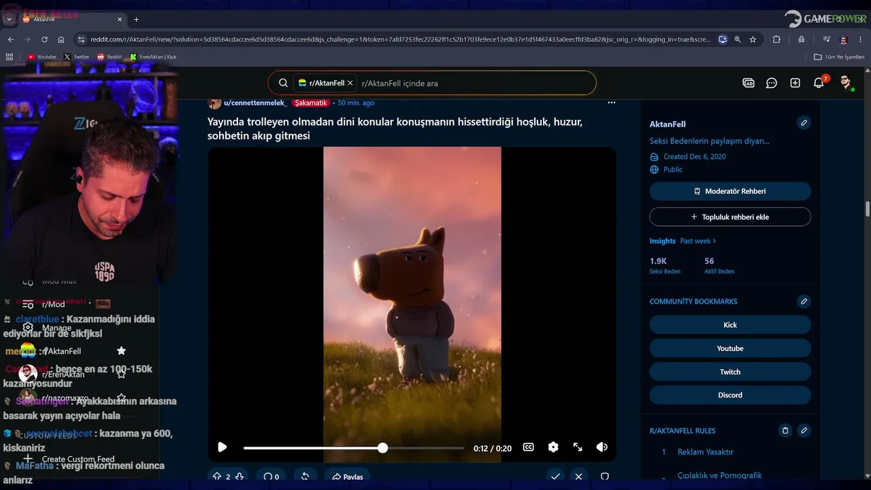Open the Youtube community bookmark
The height and width of the screenshot is (490, 871).
[x=730, y=348]
